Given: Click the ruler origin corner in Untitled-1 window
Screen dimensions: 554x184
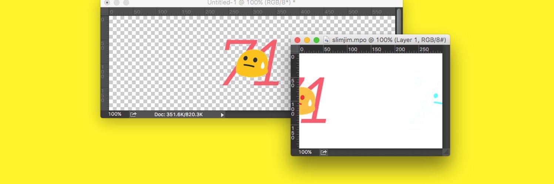Looking at the screenshot, I should click(105, 11).
